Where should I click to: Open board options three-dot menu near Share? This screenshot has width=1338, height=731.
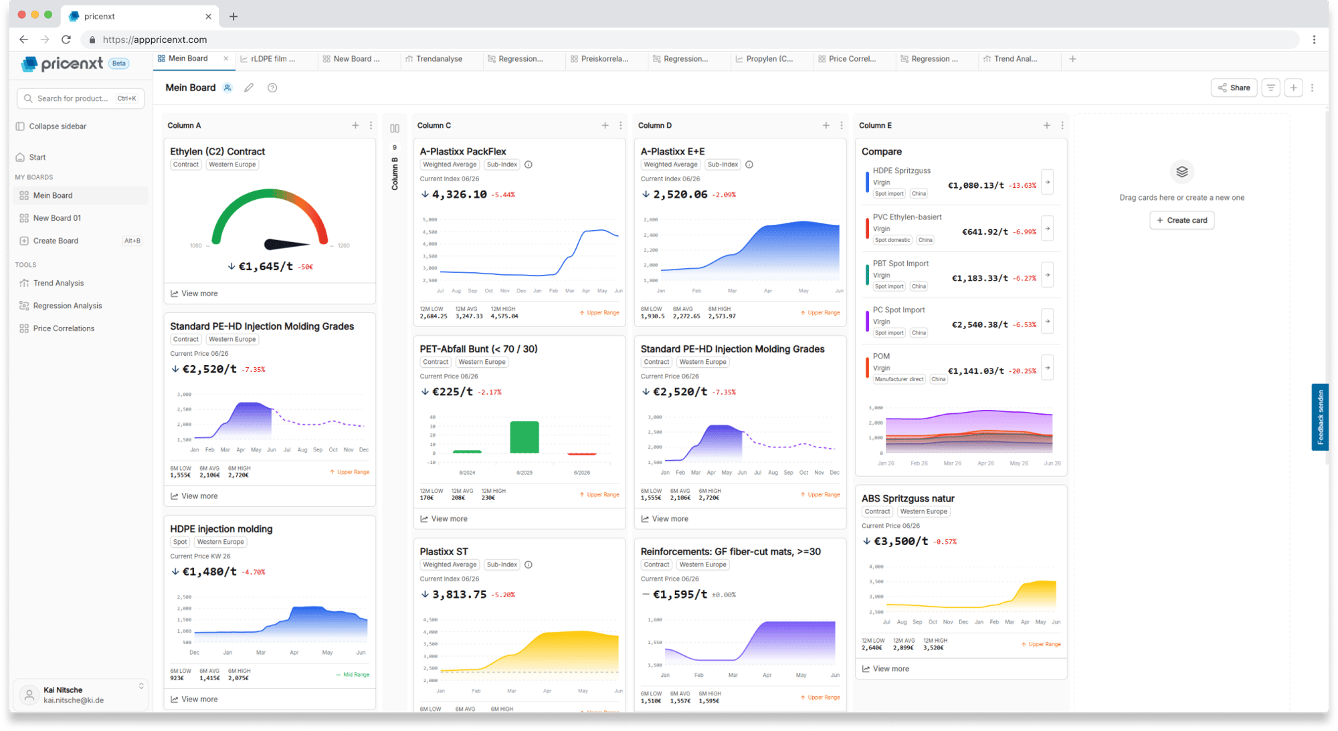[1312, 88]
